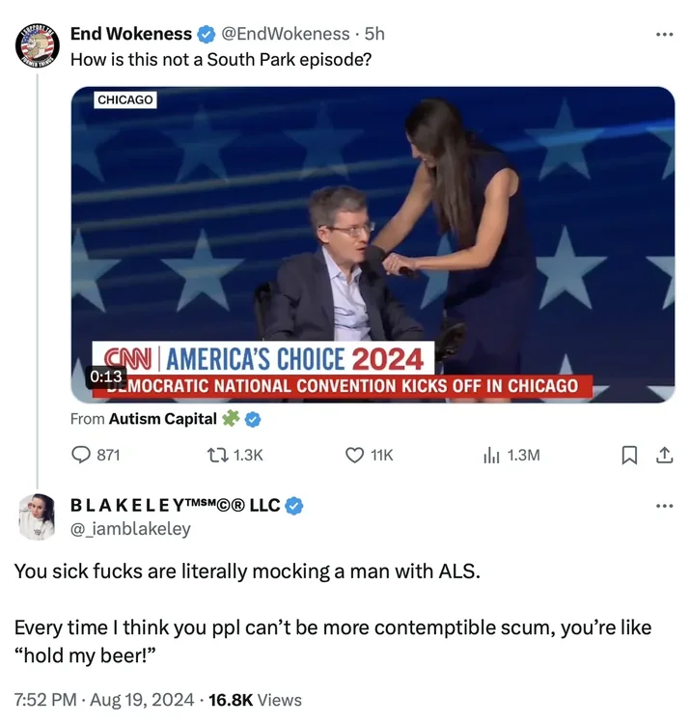Viewport: 690px width, 724px height.
Task: Open more options on Blakeley's reply
Action: [x=664, y=506]
